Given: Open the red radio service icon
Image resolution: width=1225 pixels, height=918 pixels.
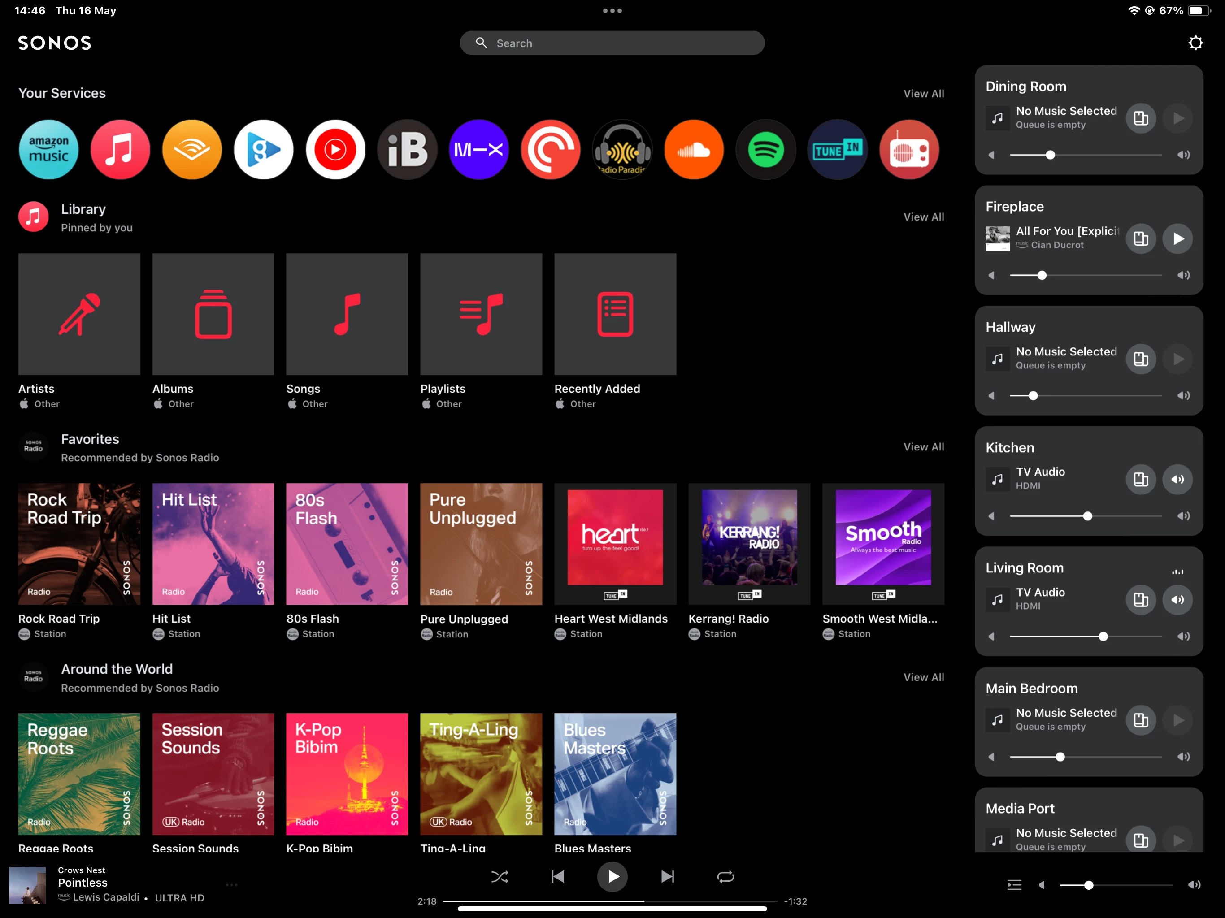Looking at the screenshot, I should coord(909,150).
